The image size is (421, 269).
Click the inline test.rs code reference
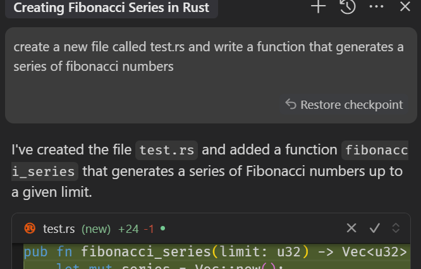(x=167, y=150)
